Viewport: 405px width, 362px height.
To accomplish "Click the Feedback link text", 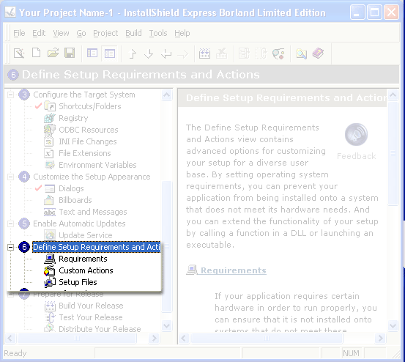I will point(356,156).
